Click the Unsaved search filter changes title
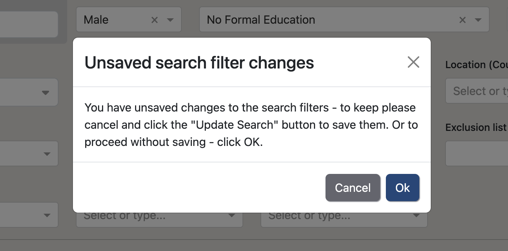 [x=199, y=62]
